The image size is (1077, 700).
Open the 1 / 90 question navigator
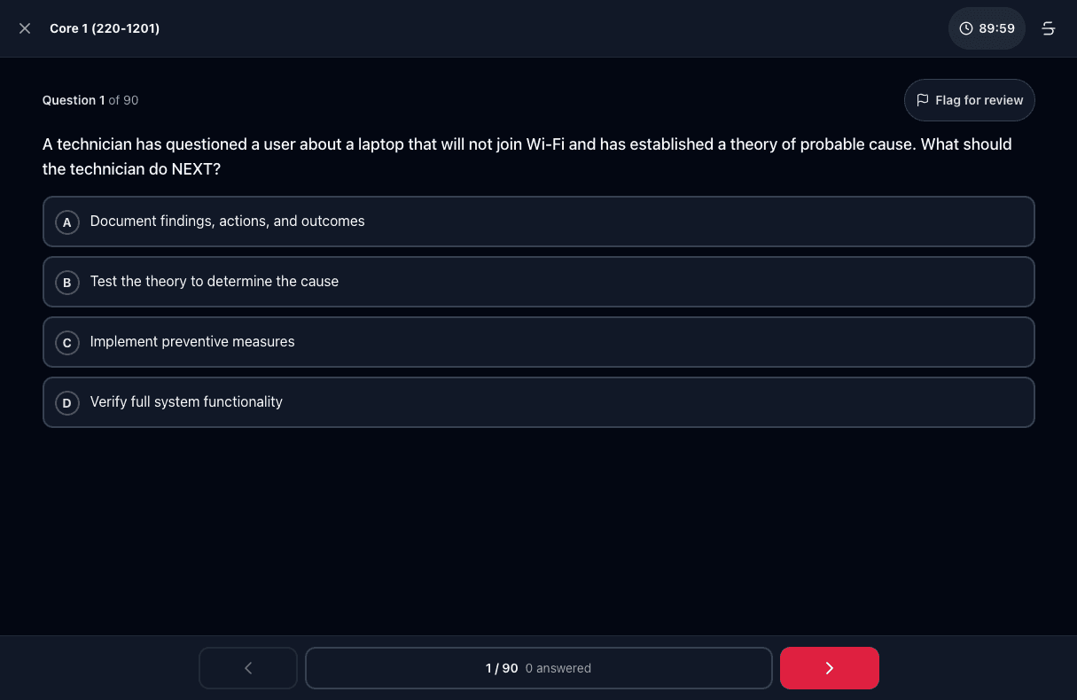(x=538, y=668)
